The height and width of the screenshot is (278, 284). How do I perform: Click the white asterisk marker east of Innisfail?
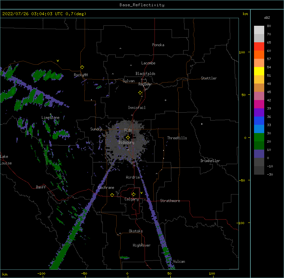point(165,100)
